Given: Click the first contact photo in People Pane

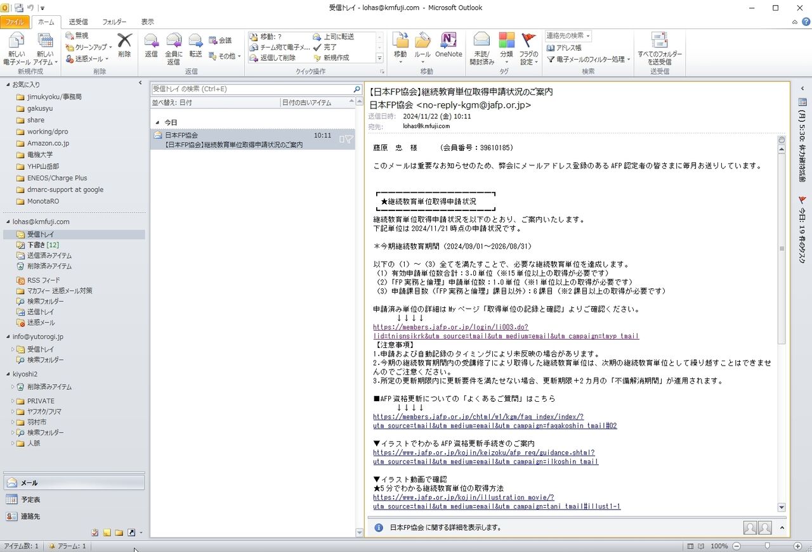Looking at the screenshot, I should 750,527.
